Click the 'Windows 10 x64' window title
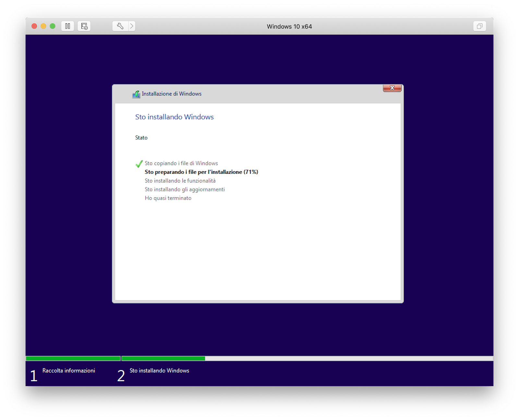 pos(289,27)
